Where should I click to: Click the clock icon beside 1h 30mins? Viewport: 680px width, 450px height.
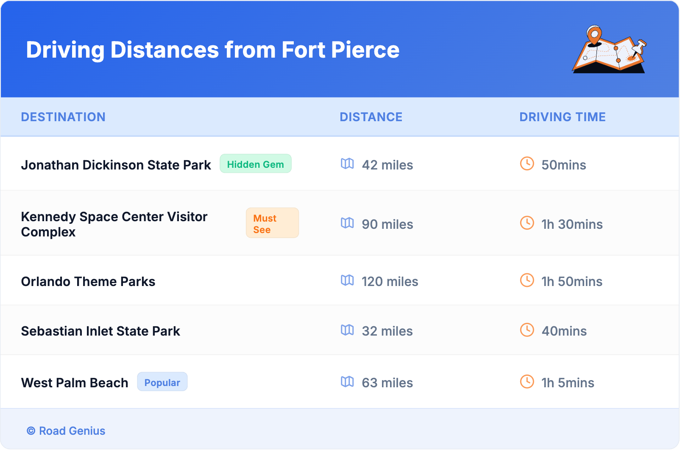[x=527, y=223]
